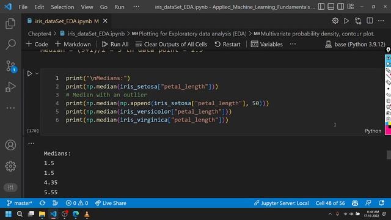Open Plotting for Exploratory data analysis breadcrumb
The width and height of the screenshot is (391, 220).
tap(189, 34)
